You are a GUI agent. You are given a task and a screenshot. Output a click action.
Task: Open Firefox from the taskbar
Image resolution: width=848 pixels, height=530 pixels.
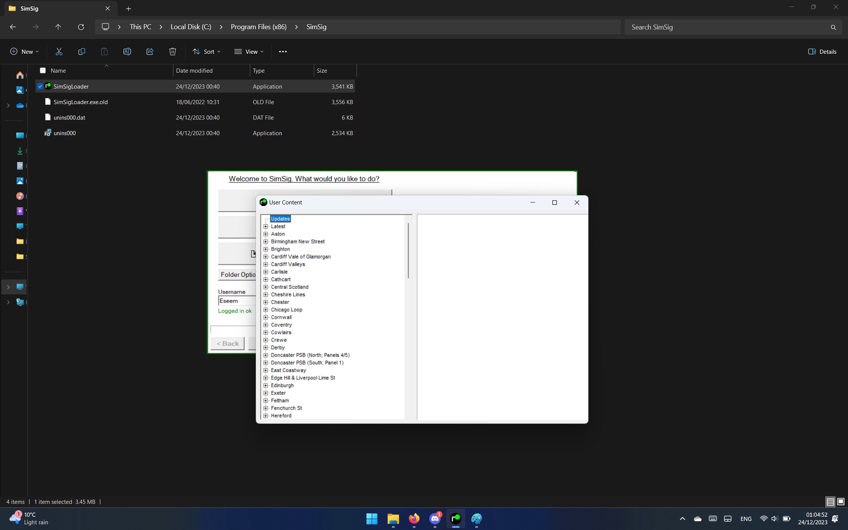point(414,519)
